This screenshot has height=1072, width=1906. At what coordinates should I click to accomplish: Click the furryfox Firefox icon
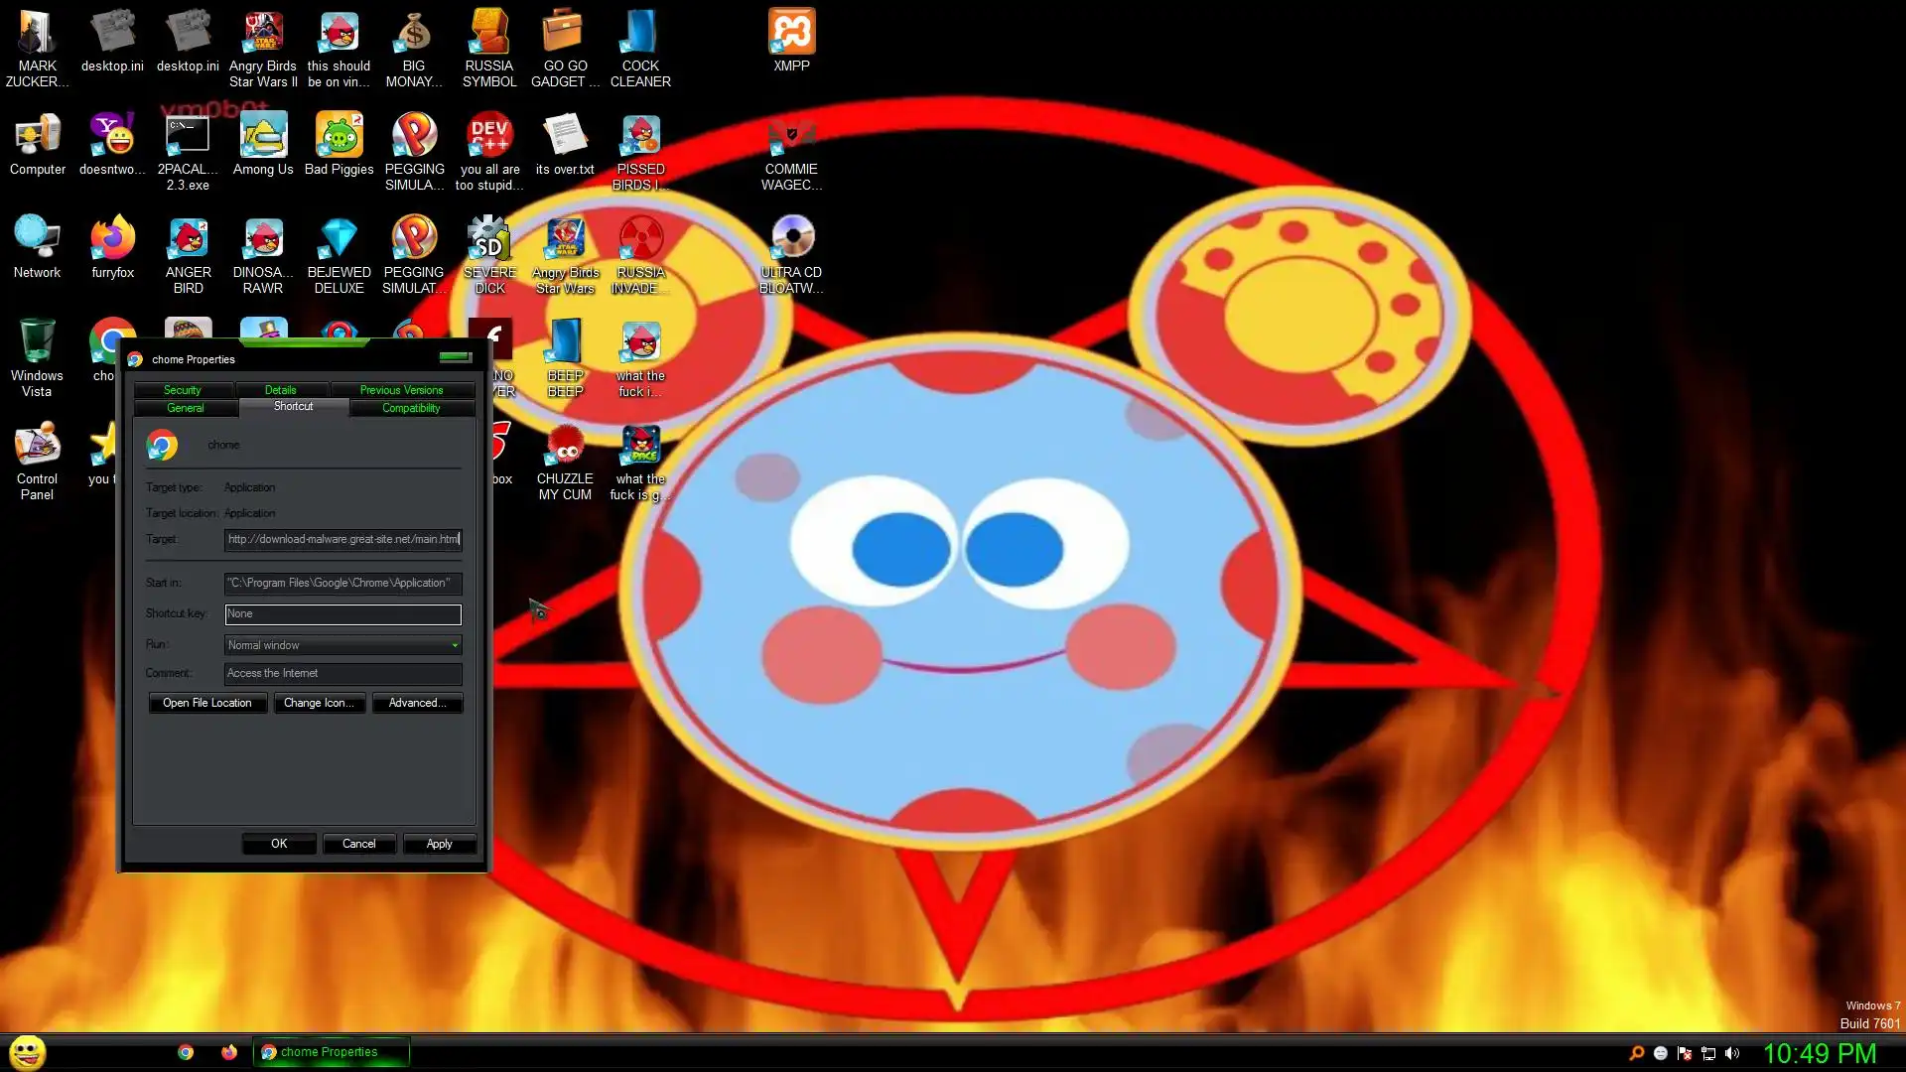[x=112, y=239]
